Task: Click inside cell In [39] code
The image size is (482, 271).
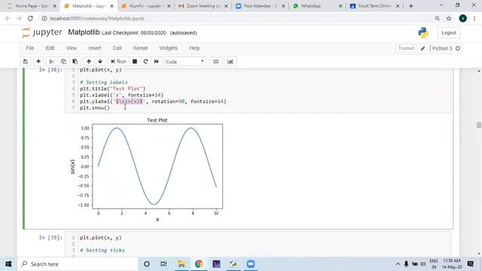Action: [258, 245]
